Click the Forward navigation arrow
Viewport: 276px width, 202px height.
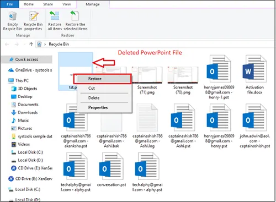click(x=17, y=44)
